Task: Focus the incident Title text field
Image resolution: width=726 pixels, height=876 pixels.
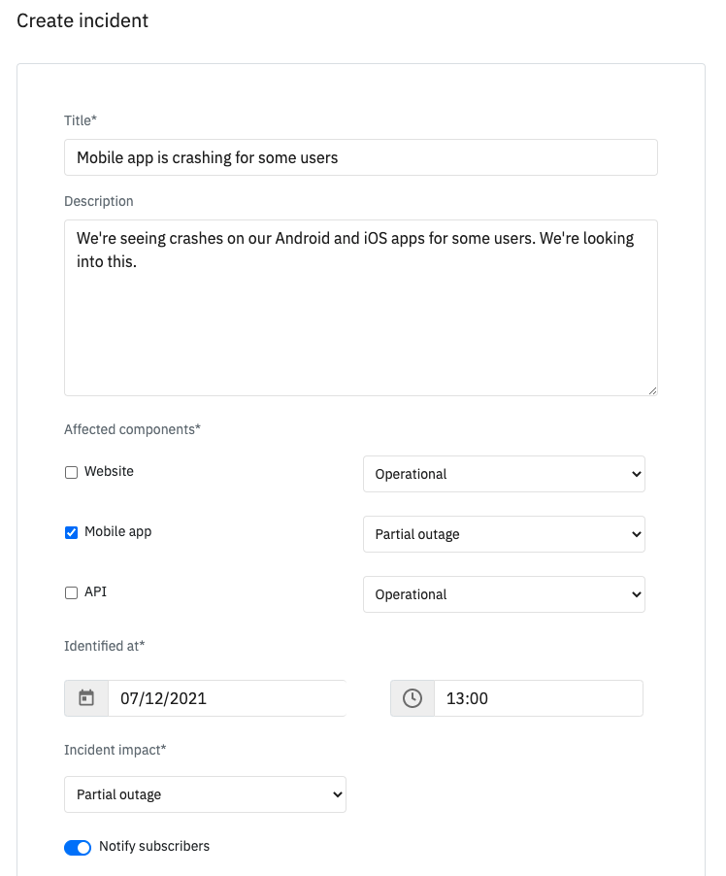Action: [360, 157]
